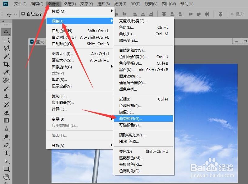The height and width of the screenshot is (184, 248).
Task: Choose 阴影/高光(W)...
Action: 143,135
